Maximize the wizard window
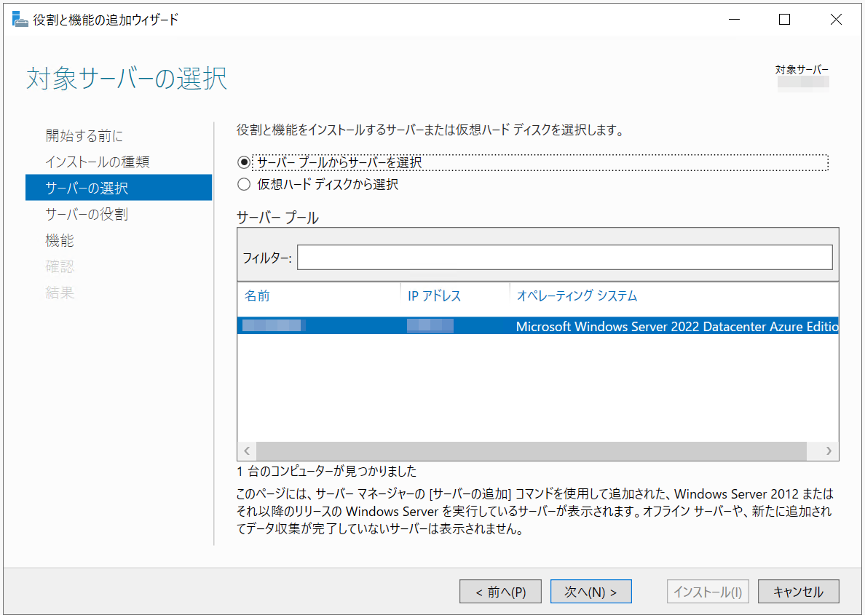 coord(784,20)
